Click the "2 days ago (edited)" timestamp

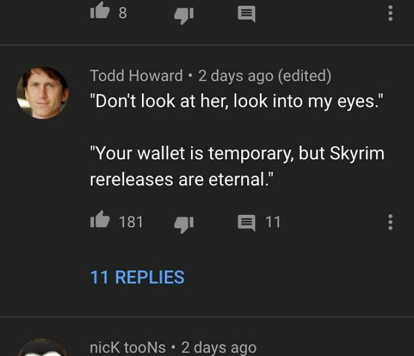(264, 76)
